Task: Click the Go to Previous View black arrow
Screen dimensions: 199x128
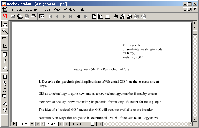Action: click(x=79, y=16)
